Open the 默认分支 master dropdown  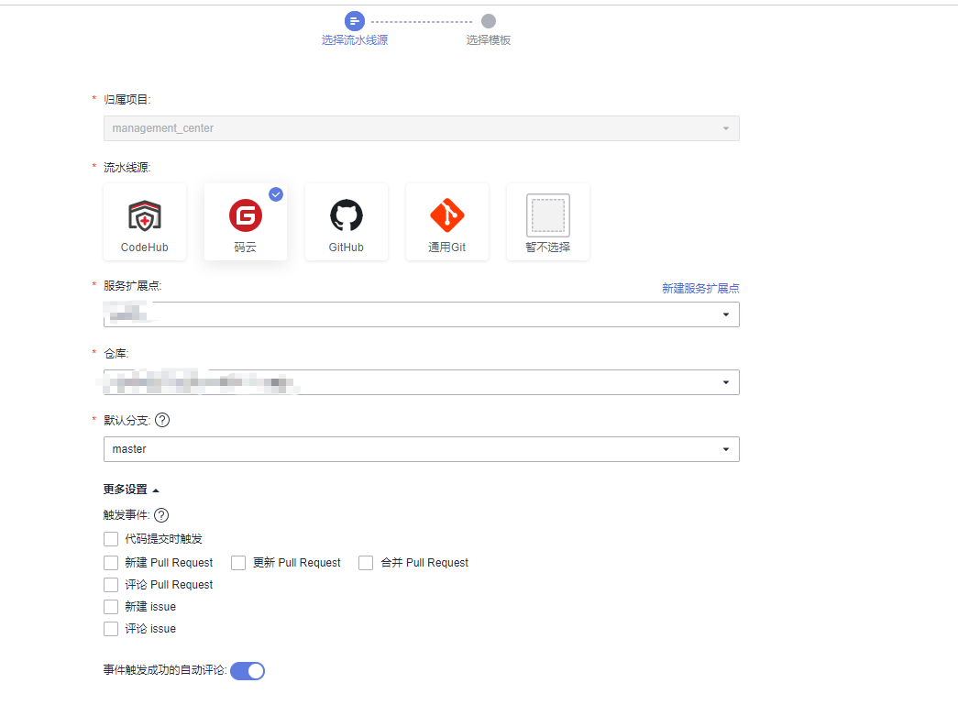tap(422, 449)
